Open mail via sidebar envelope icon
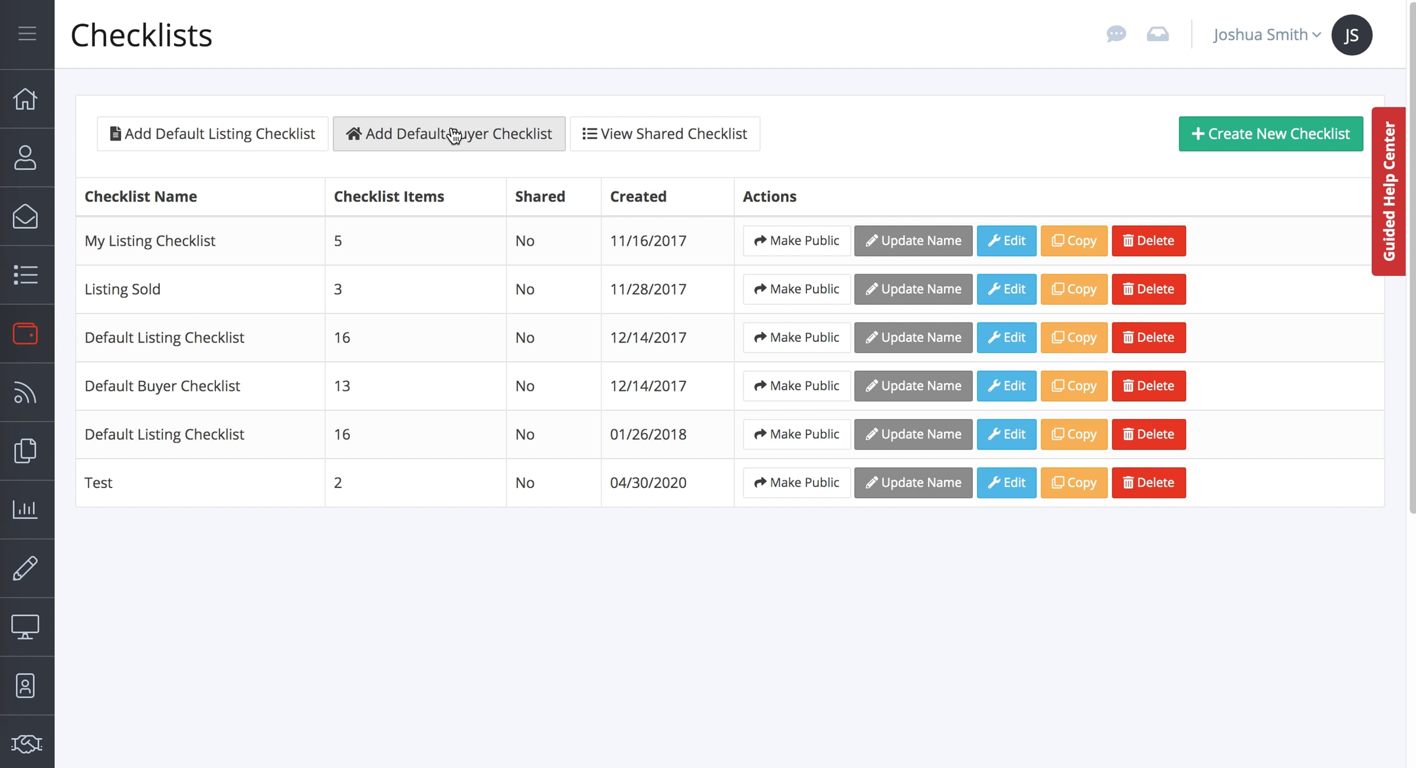 point(25,216)
